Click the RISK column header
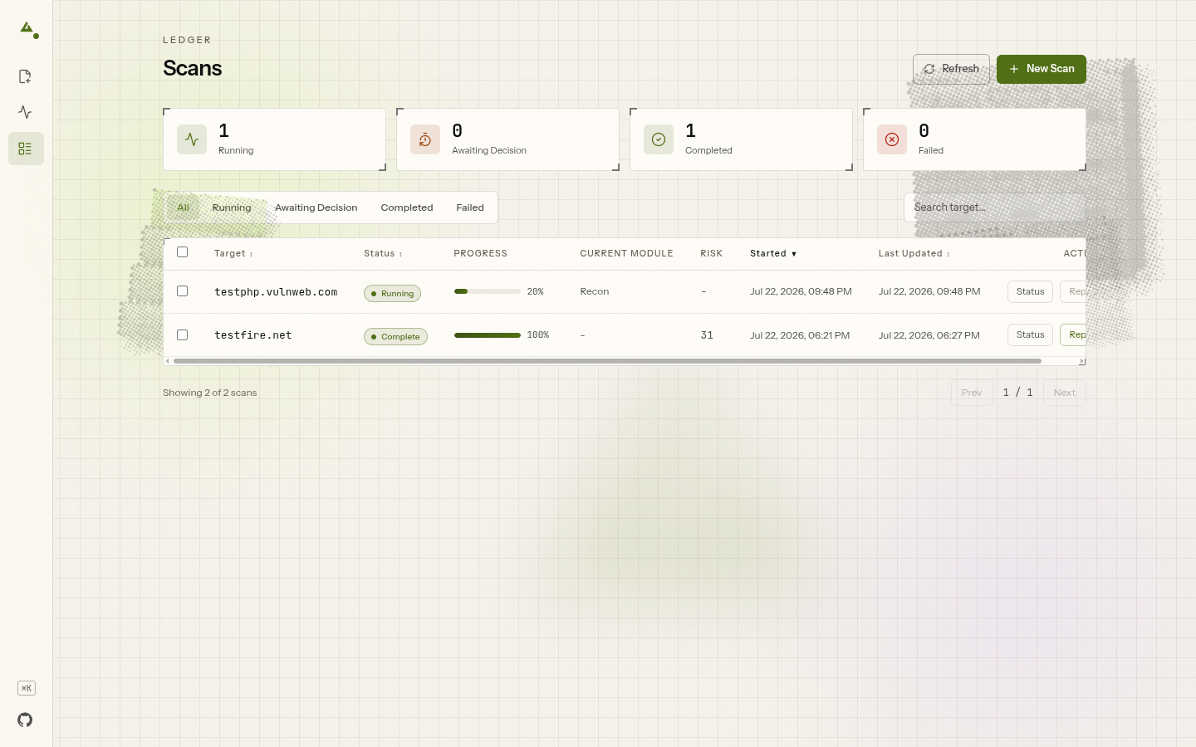The image size is (1196, 747). [x=711, y=254]
